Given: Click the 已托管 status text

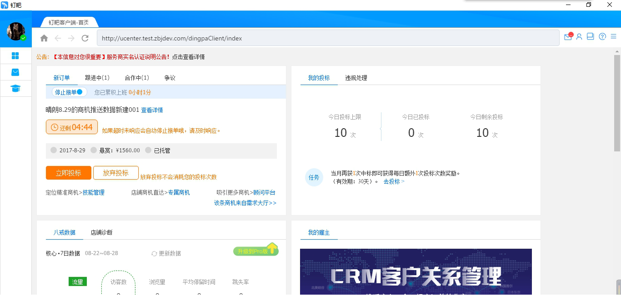Looking at the screenshot, I should (x=162, y=150).
